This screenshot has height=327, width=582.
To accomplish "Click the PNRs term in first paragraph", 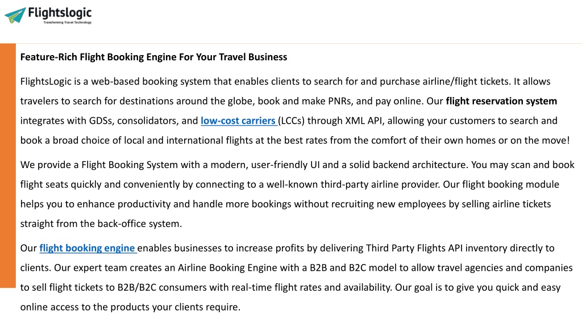I will click(340, 101).
